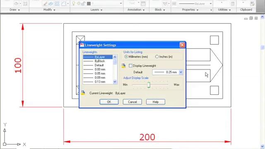Click the block insert icon in Block panel
265x149 pixels.
(x=165, y=4)
